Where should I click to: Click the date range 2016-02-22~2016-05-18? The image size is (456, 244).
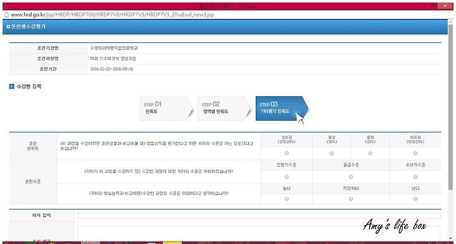click(111, 69)
